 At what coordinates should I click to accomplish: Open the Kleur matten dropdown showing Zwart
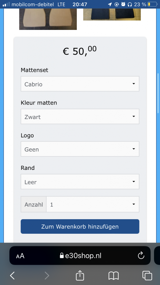pos(80,116)
